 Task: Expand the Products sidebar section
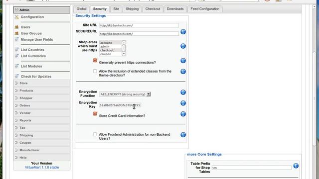(42, 90)
